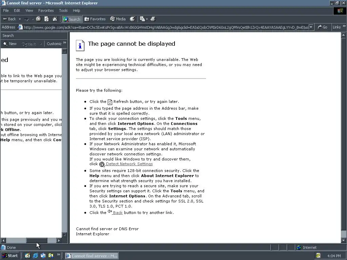The width and height of the screenshot is (347, 260).
Task: Stop loading with the Stop icon
Action: (39, 19)
